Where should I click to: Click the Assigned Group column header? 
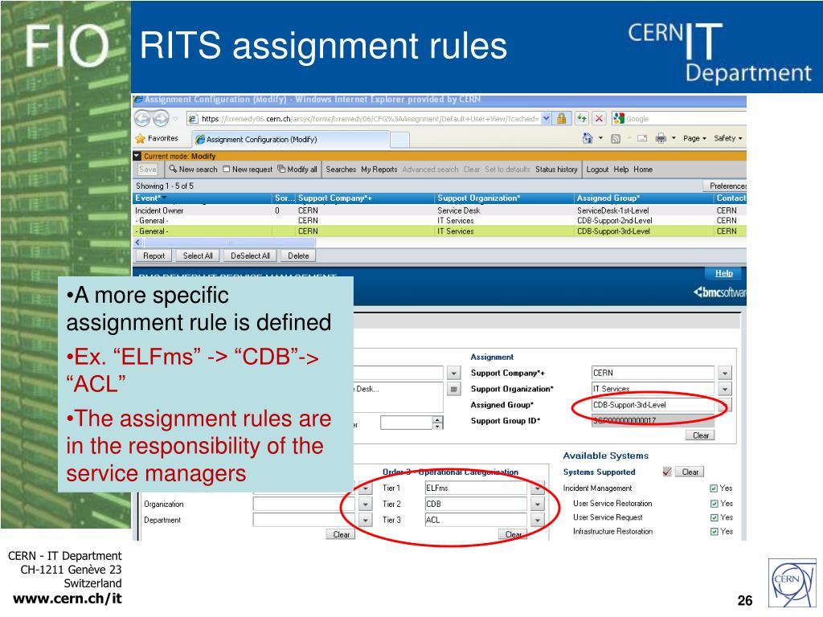tap(644, 198)
